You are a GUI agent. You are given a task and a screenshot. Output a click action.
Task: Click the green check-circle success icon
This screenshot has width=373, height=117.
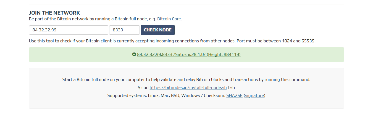134,55
